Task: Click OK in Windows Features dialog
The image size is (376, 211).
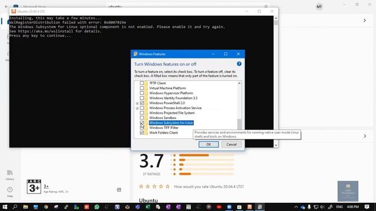Action: [x=209, y=144]
